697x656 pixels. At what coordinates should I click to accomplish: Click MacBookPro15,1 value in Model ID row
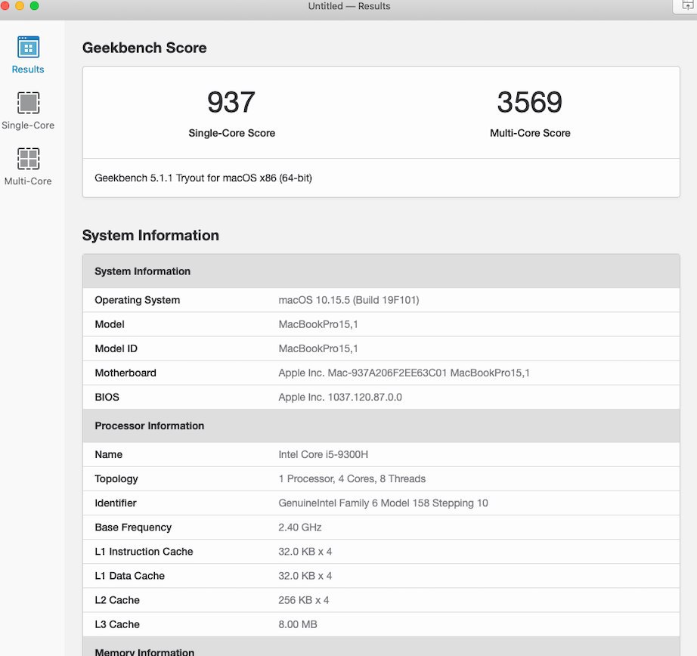(x=318, y=348)
